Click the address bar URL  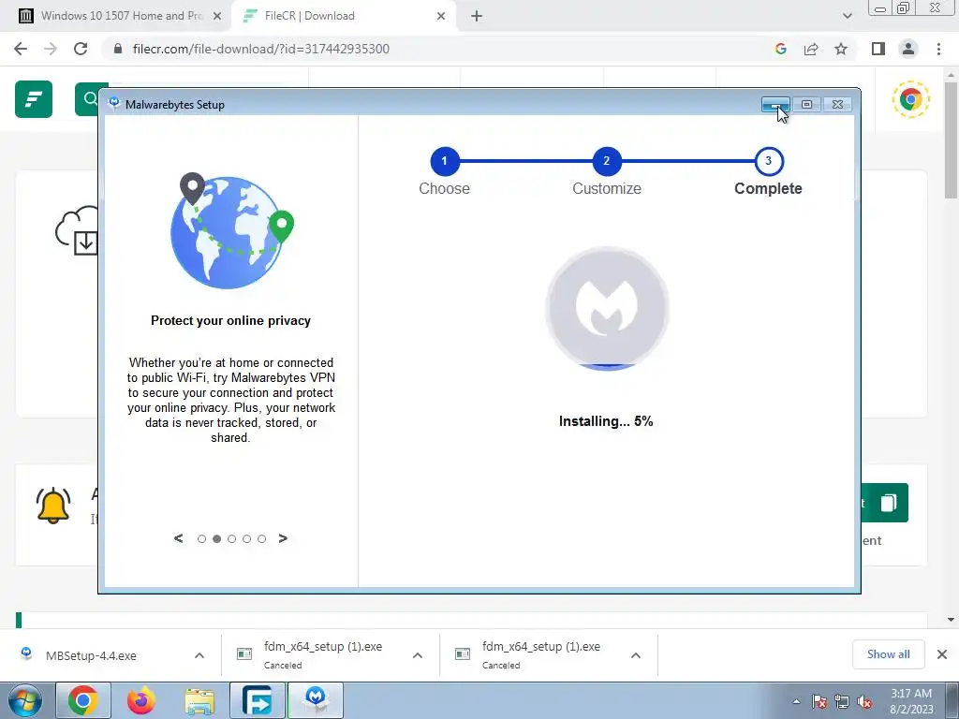[261, 49]
